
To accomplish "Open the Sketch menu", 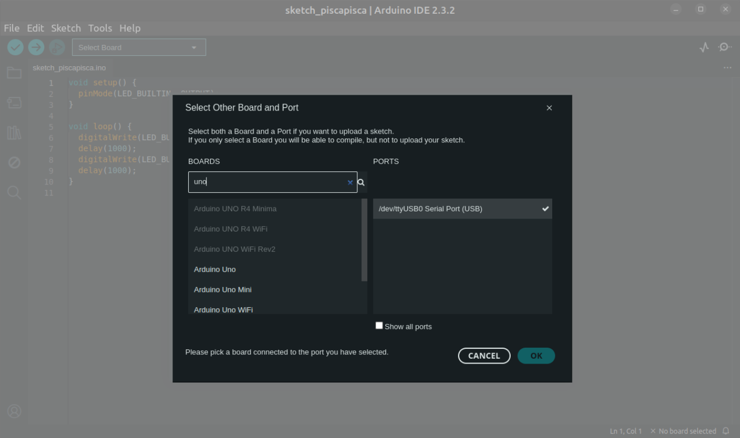I will click(x=66, y=28).
